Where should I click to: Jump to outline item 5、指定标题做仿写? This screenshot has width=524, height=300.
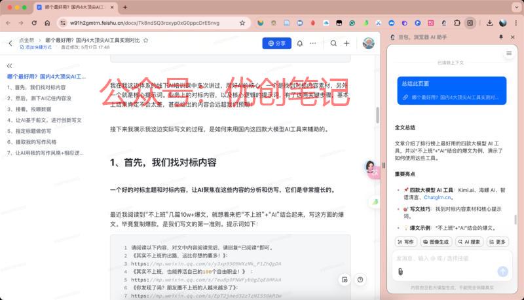(29, 131)
